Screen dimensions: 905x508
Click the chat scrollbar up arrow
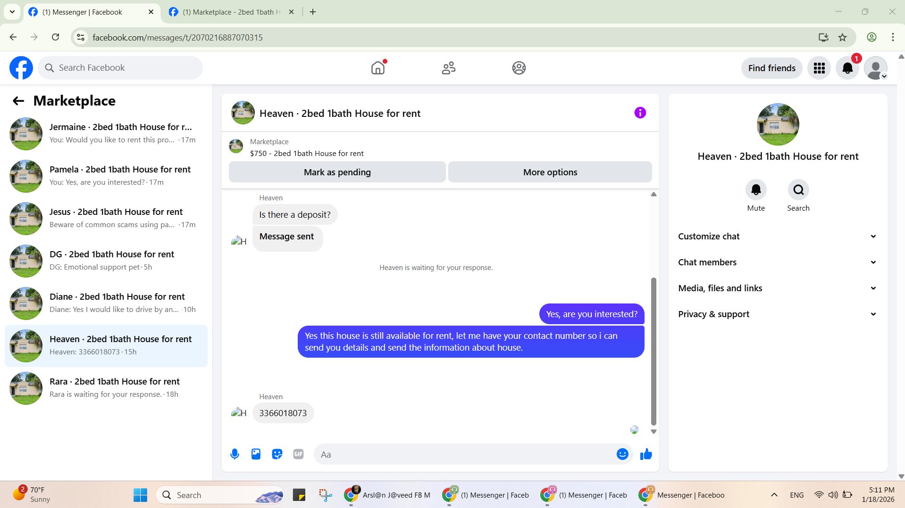pos(654,194)
